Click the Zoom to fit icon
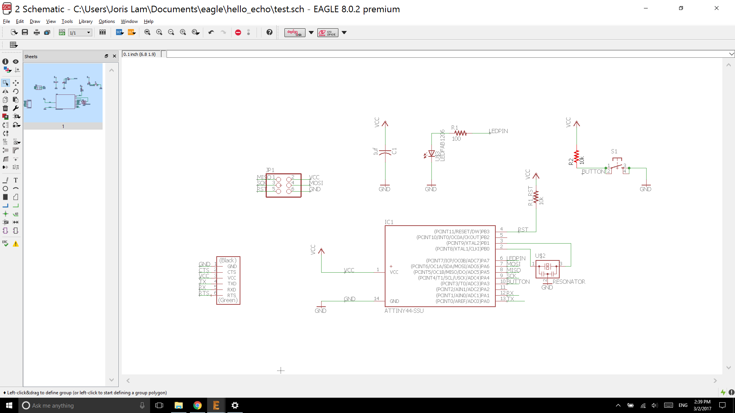 (x=147, y=33)
